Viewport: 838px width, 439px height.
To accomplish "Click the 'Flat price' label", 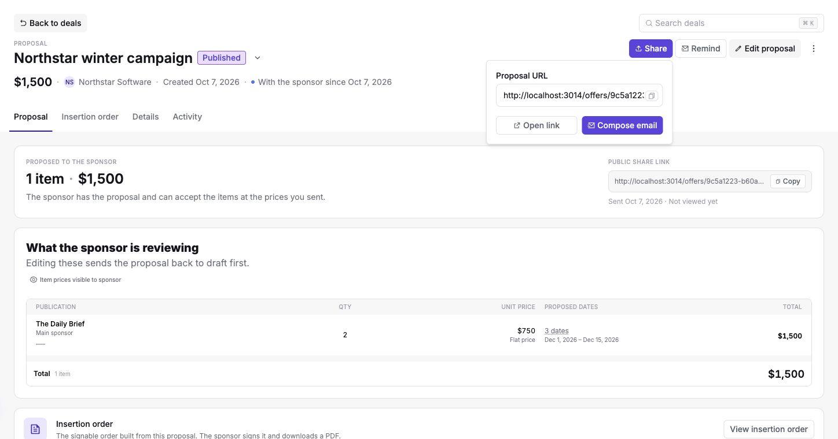I will click(x=523, y=340).
